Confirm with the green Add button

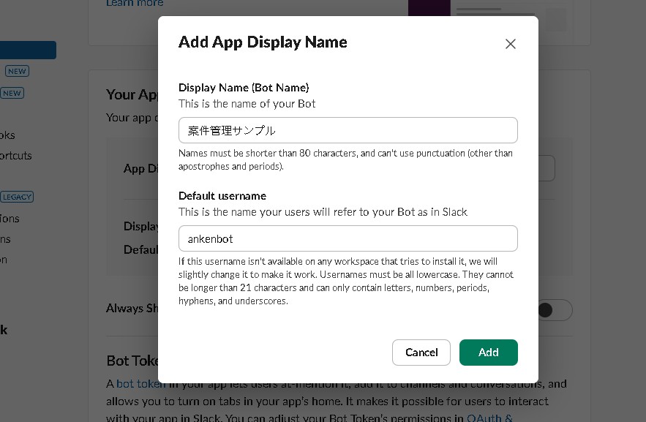pyautogui.click(x=488, y=353)
